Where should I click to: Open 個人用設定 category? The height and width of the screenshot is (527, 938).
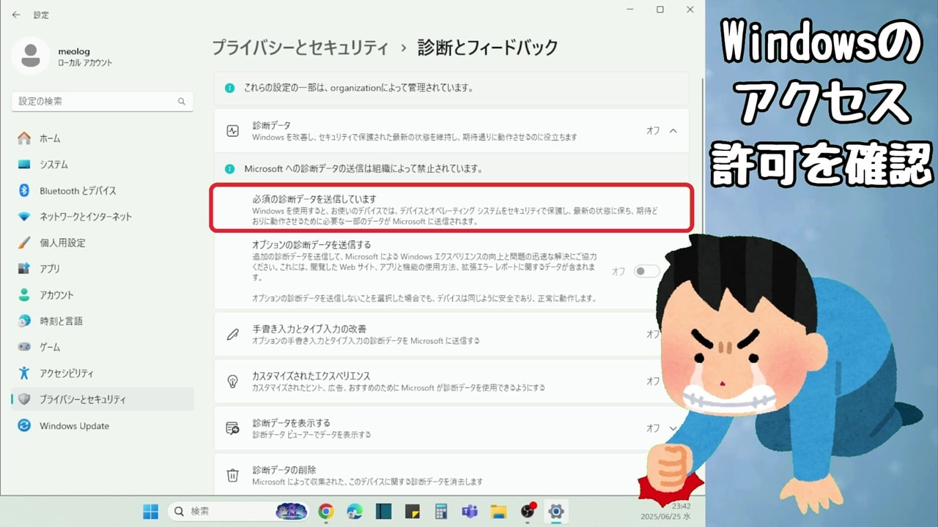coord(103,243)
